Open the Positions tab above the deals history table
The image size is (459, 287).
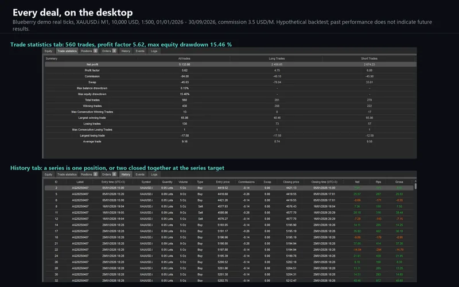(x=89, y=174)
